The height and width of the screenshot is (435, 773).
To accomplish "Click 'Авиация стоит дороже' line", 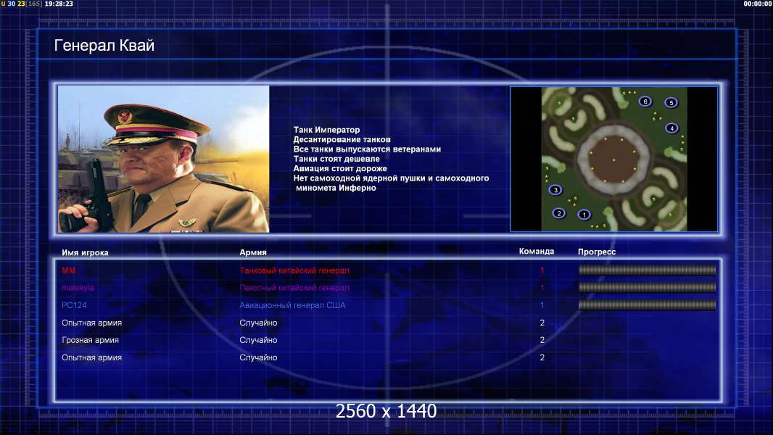I will (339, 168).
